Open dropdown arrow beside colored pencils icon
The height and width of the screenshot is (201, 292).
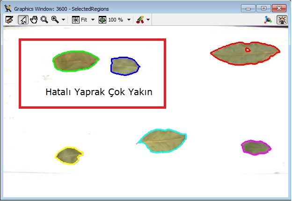click(x=148, y=20)
